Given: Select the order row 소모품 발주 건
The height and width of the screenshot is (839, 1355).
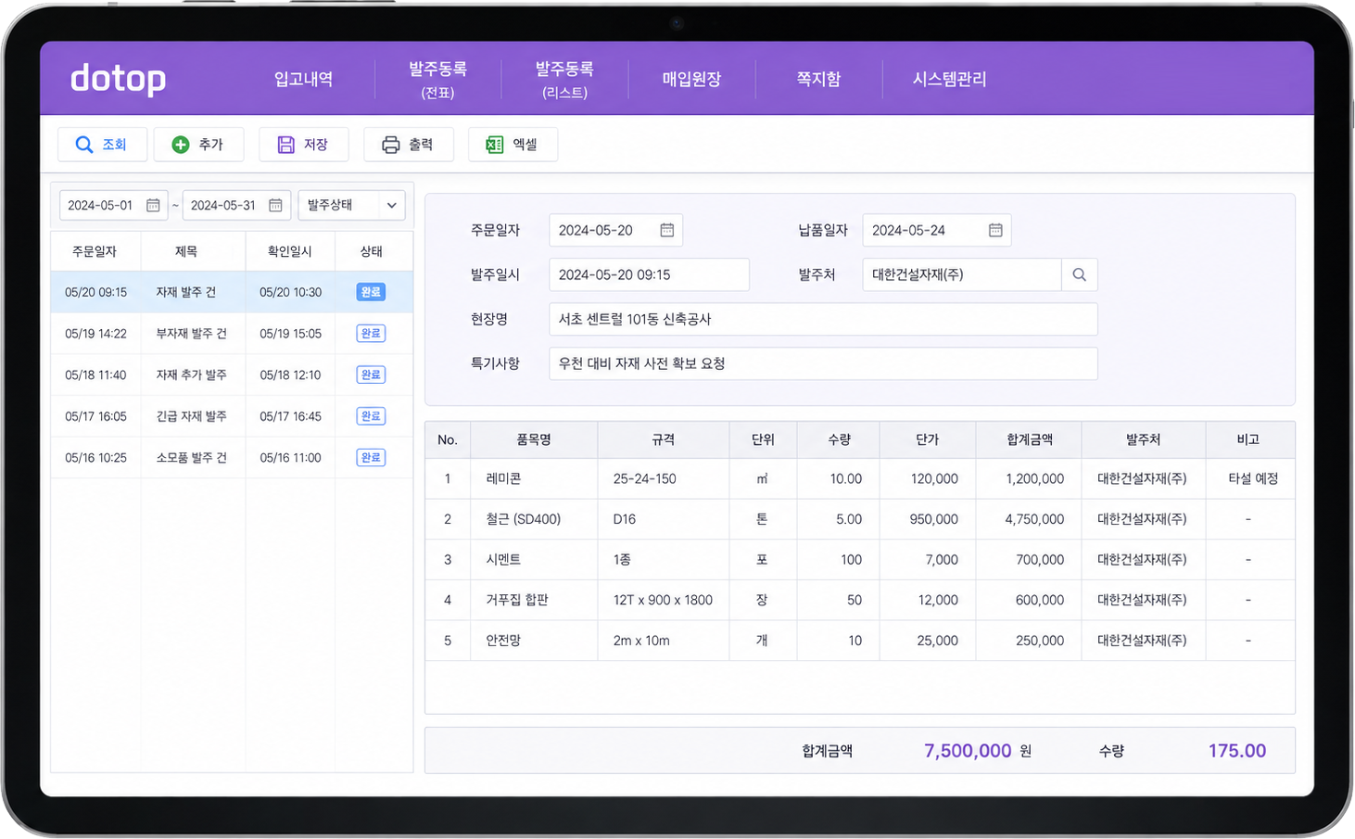Looking at the screenshot, I should click(232, 458).
